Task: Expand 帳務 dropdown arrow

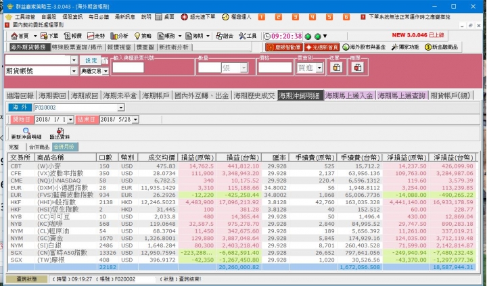Action: 179,37
